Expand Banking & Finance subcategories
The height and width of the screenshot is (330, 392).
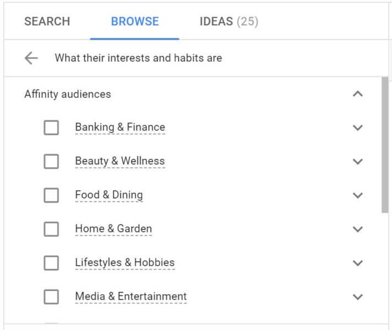pyautogui.click(x=358, y=128)
